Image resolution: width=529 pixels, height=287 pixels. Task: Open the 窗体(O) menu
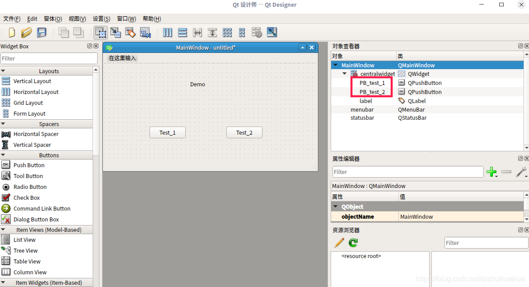click(x=53, y=19)
